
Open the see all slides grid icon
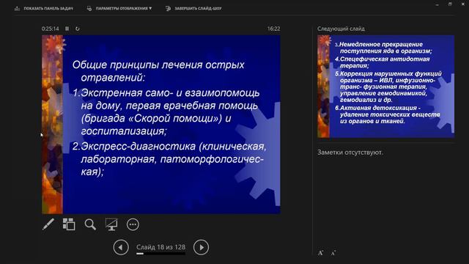(69, 224)
